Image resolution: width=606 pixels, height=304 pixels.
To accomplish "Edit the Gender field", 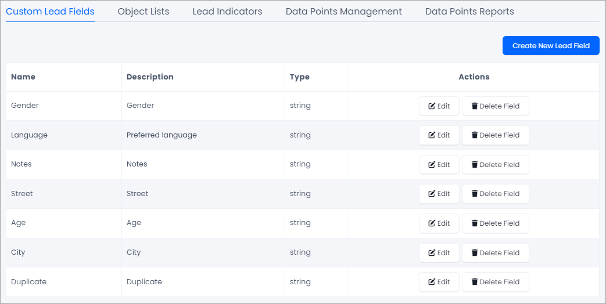I will click(439, 106).
